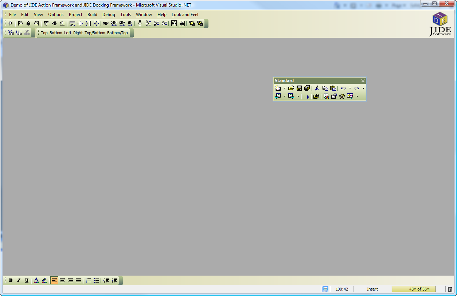Click the hammer and wrench Toolbox icon
The height and width of the screenshot is (296, 457).
coord(342,96)
